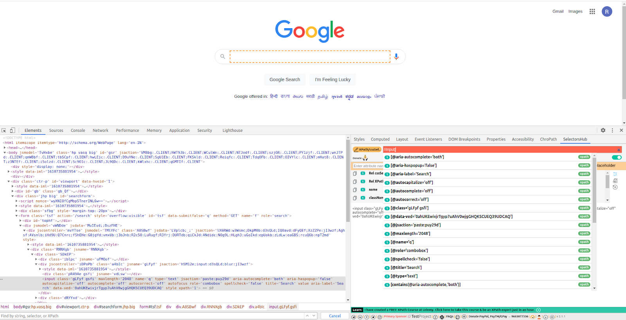Open the filter sliders icon in SelectorsHub
This screenshot has width=626, height=320.
coord(615,174)
